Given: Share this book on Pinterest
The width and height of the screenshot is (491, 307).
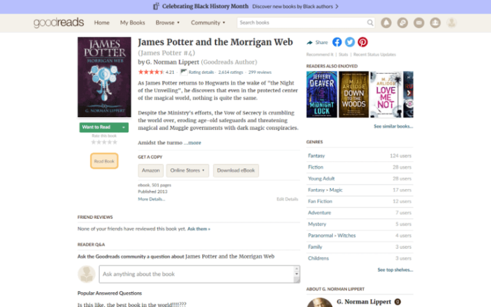Looking at the screenshot, I should (363, 42).
